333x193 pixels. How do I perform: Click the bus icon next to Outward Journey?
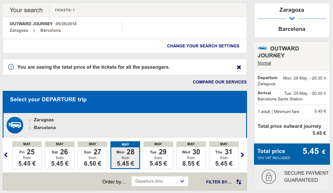click(x=262, y=48)
